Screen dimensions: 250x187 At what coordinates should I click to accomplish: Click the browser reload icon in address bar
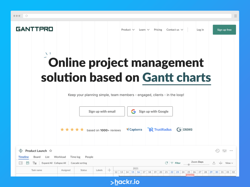pos(27,16)
